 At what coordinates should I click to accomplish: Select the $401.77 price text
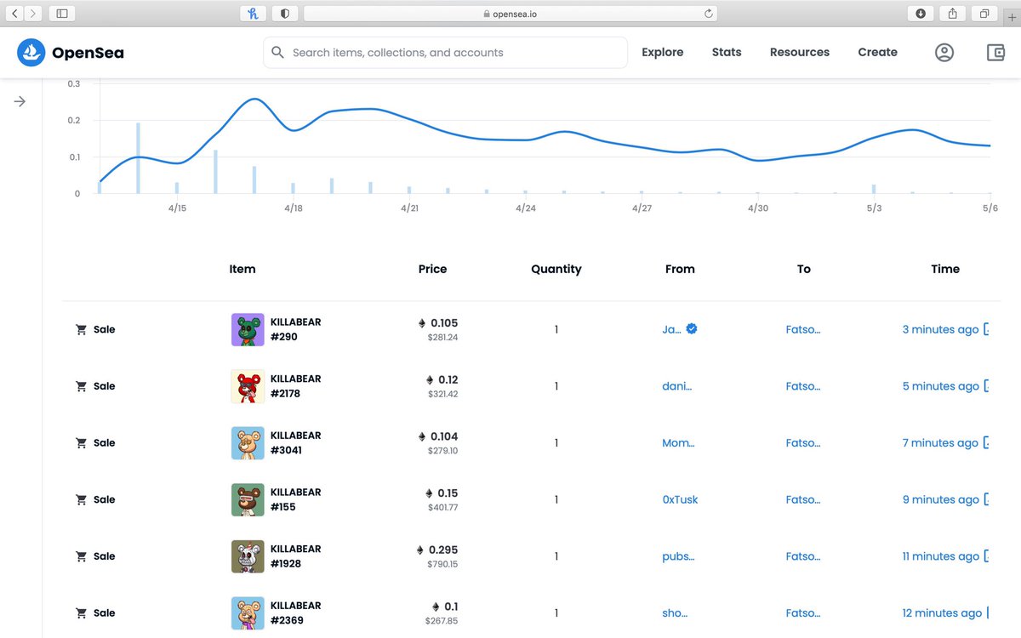click(442, 507)
